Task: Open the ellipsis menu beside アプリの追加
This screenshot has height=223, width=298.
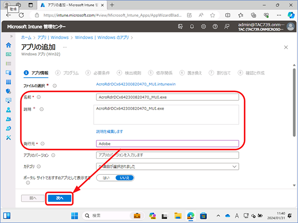Action: click(x=65, y=47)
